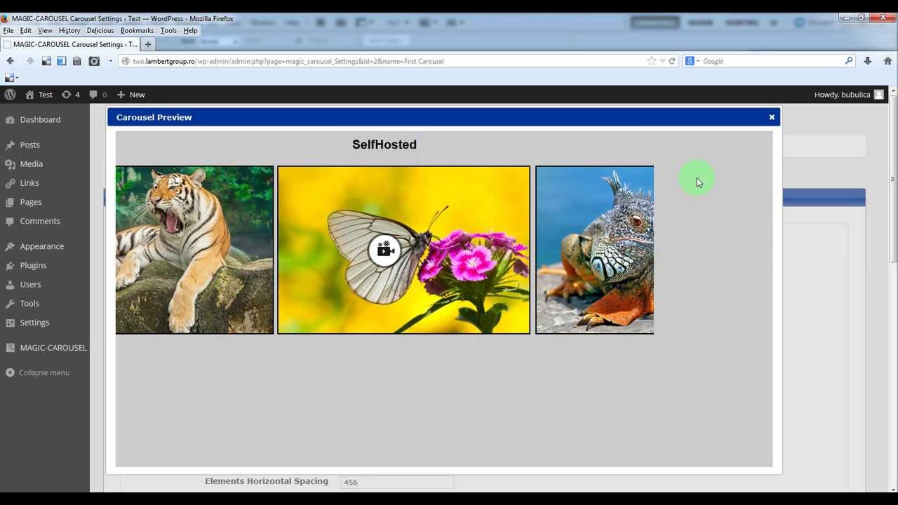Open the Delicious menu

click(100, 30)
